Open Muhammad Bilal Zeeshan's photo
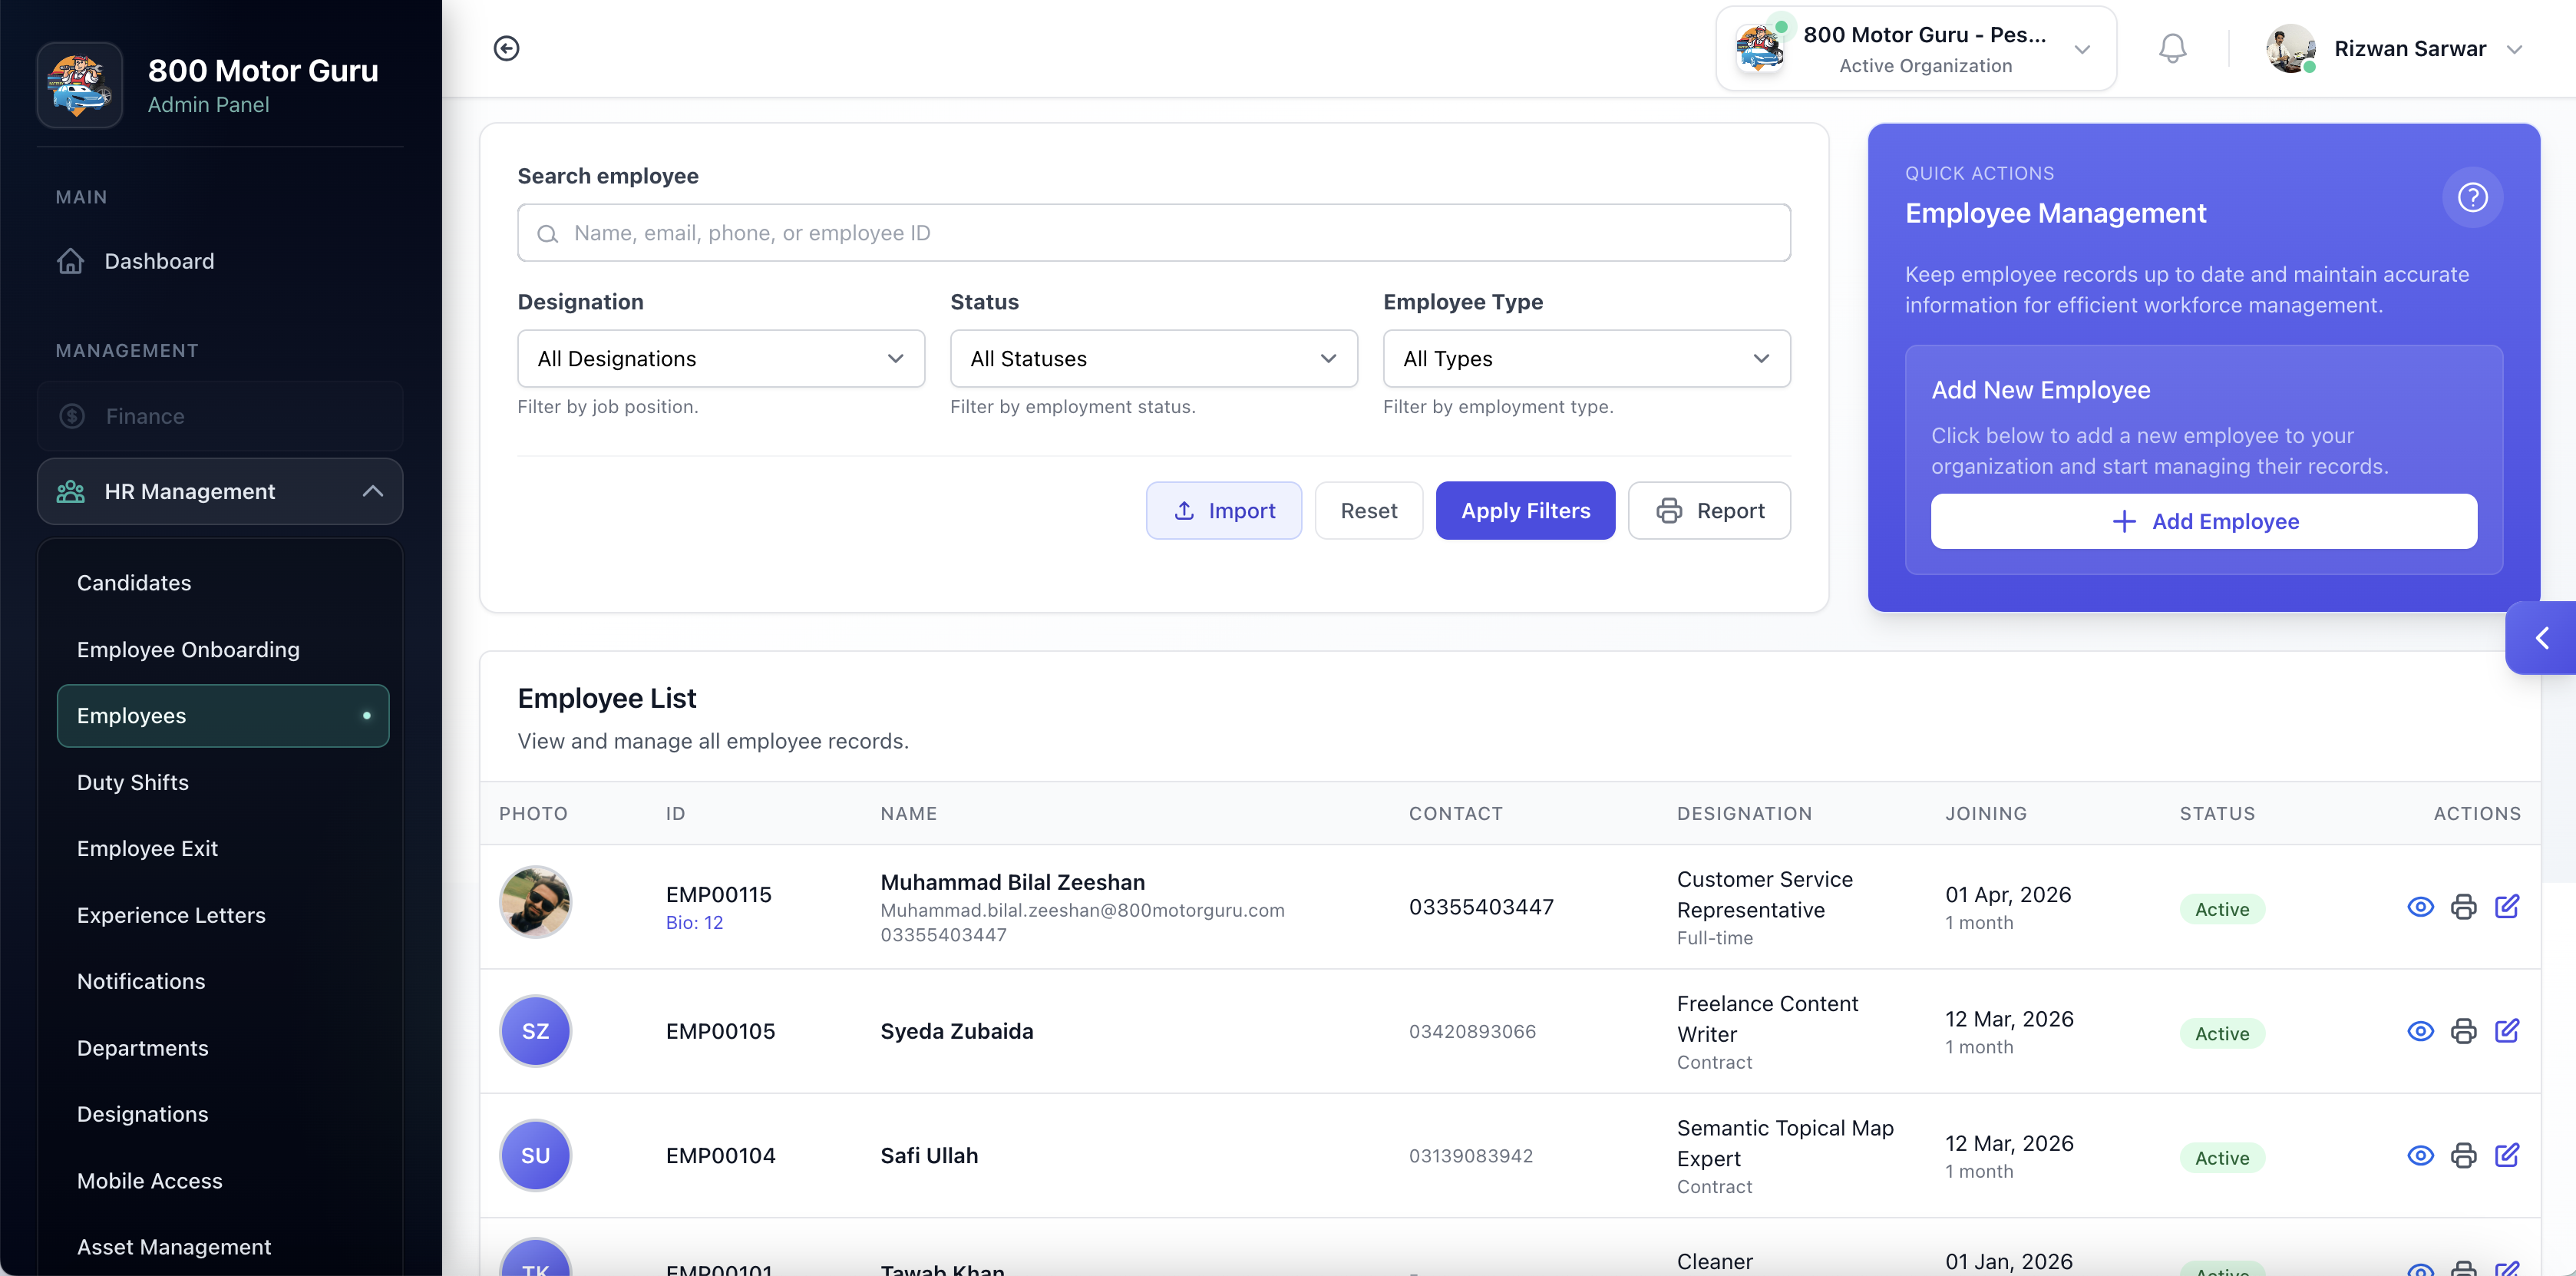The height and width of the screenshot is (1276, 2576). pos(535,902)
